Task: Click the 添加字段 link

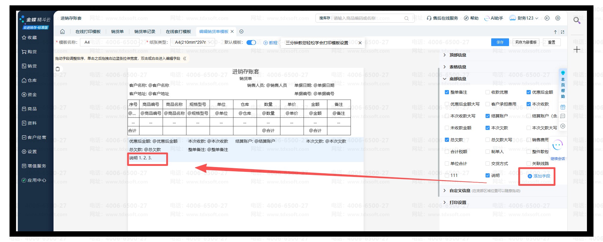Action: pyautogui.click(x=539, y=176)
